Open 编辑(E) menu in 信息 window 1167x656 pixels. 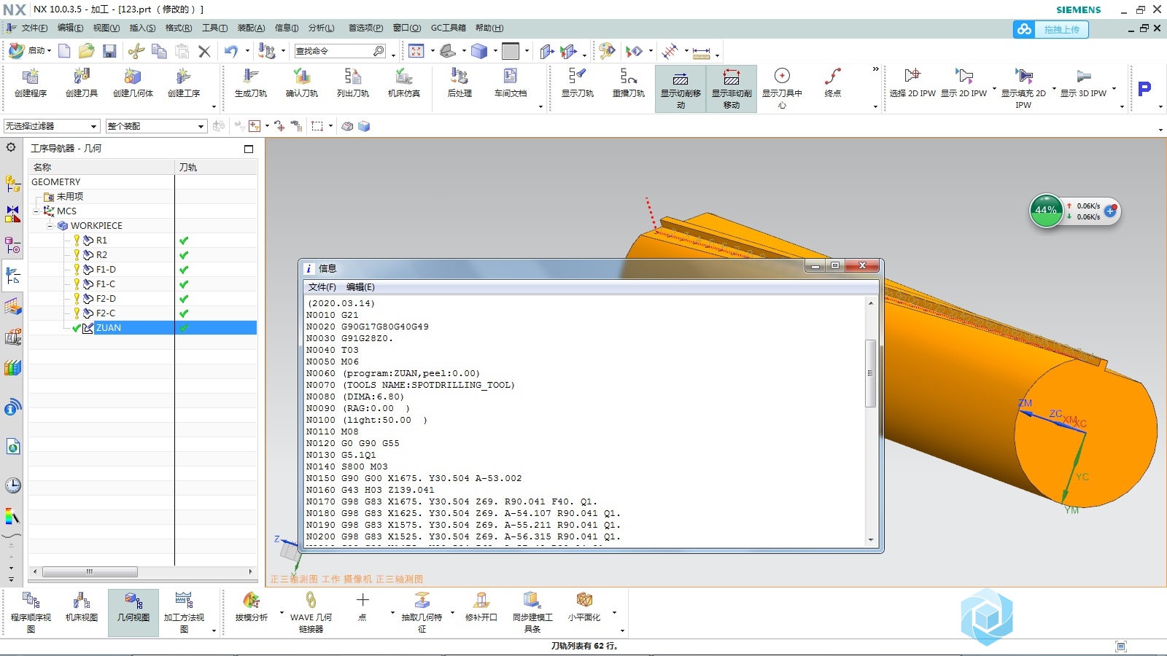click(360, 287)
